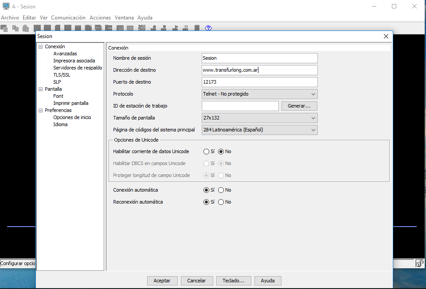
Task: Select Idioma in the tree
Action: [60, 124]
